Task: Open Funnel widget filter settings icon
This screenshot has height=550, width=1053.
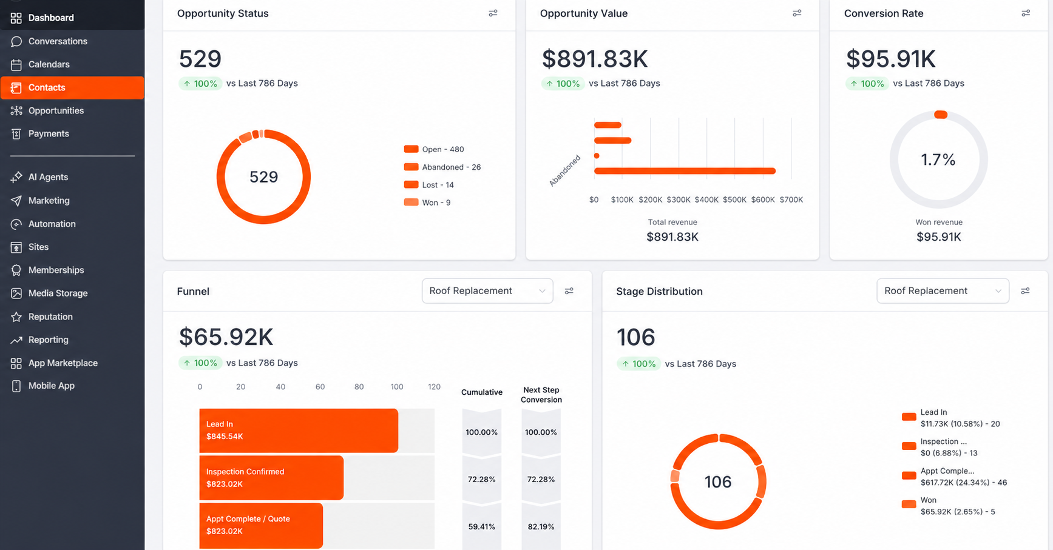Action: 569,291
